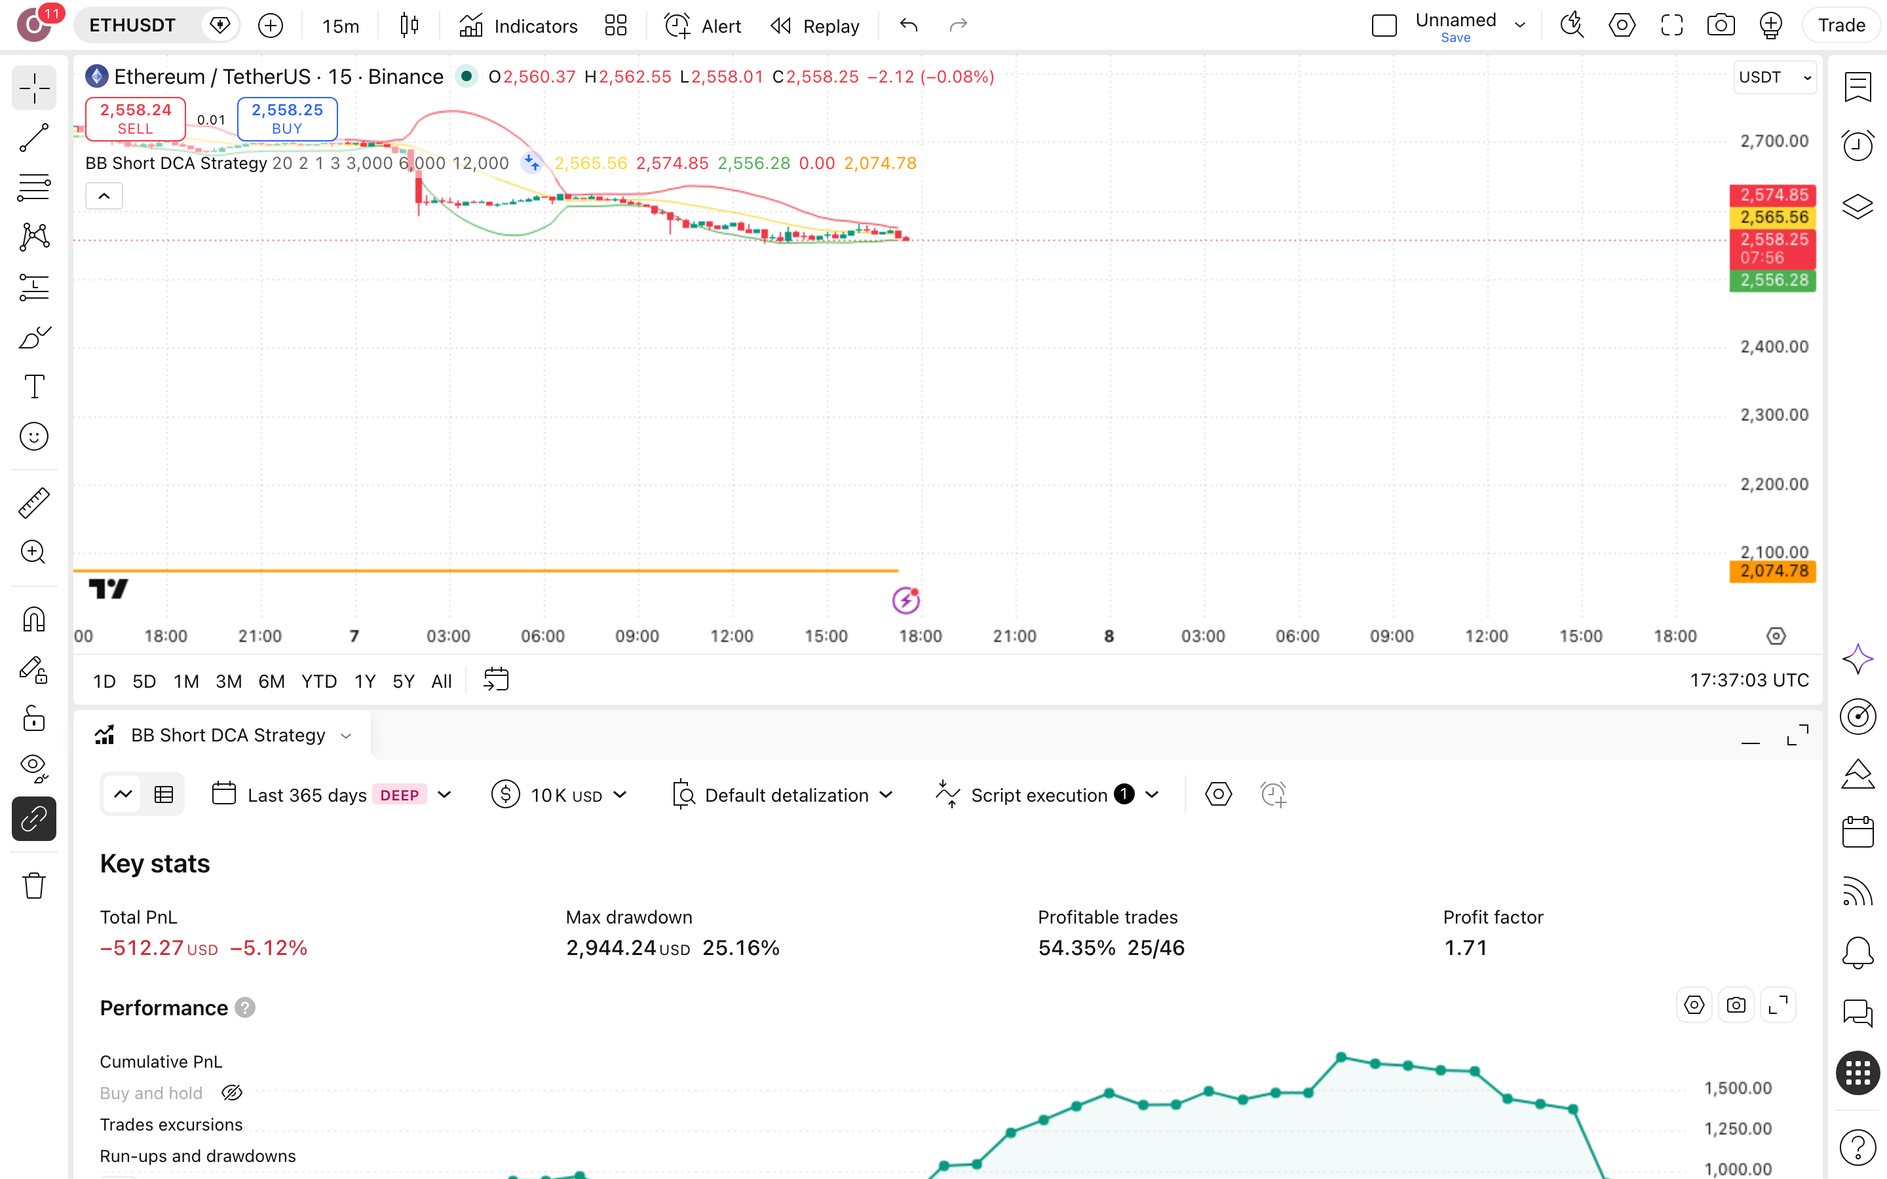The height and width of the screenshot is (1179, 1887).
Task: Select the trend line drawing tool
Action: [33, 138]
